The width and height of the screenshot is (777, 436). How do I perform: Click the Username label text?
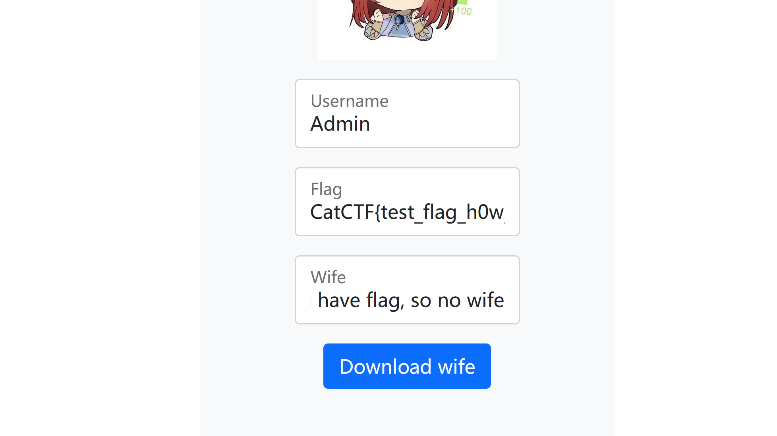(349, 101)
